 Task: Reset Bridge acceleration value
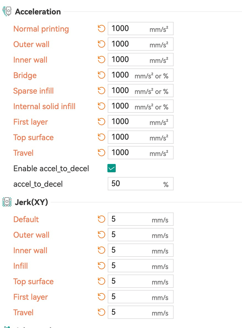(101, 75)
